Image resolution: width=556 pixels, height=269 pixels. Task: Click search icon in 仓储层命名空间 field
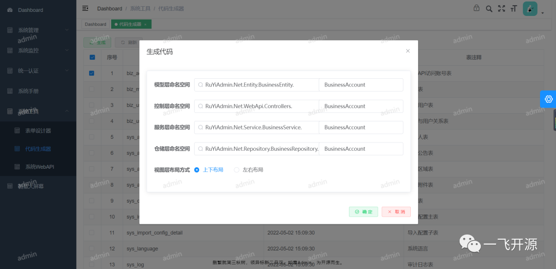point(201,149)
